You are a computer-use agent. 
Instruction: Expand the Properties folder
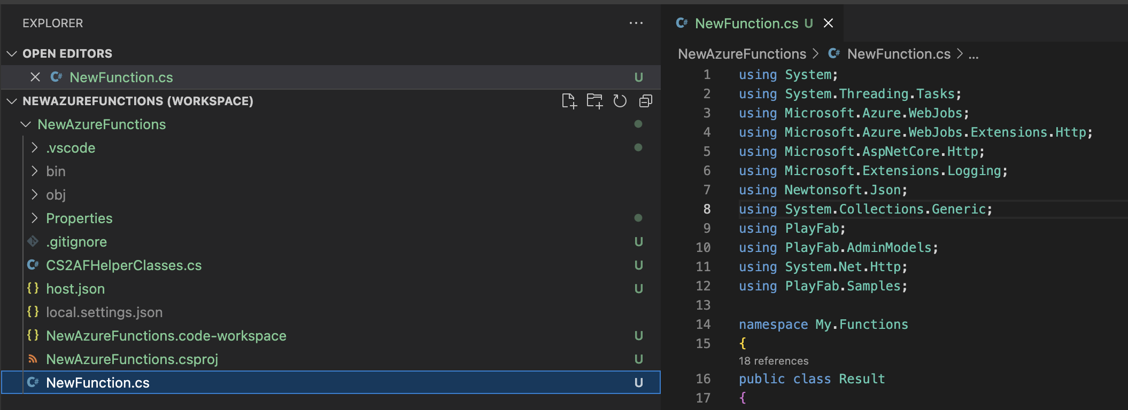35,218
